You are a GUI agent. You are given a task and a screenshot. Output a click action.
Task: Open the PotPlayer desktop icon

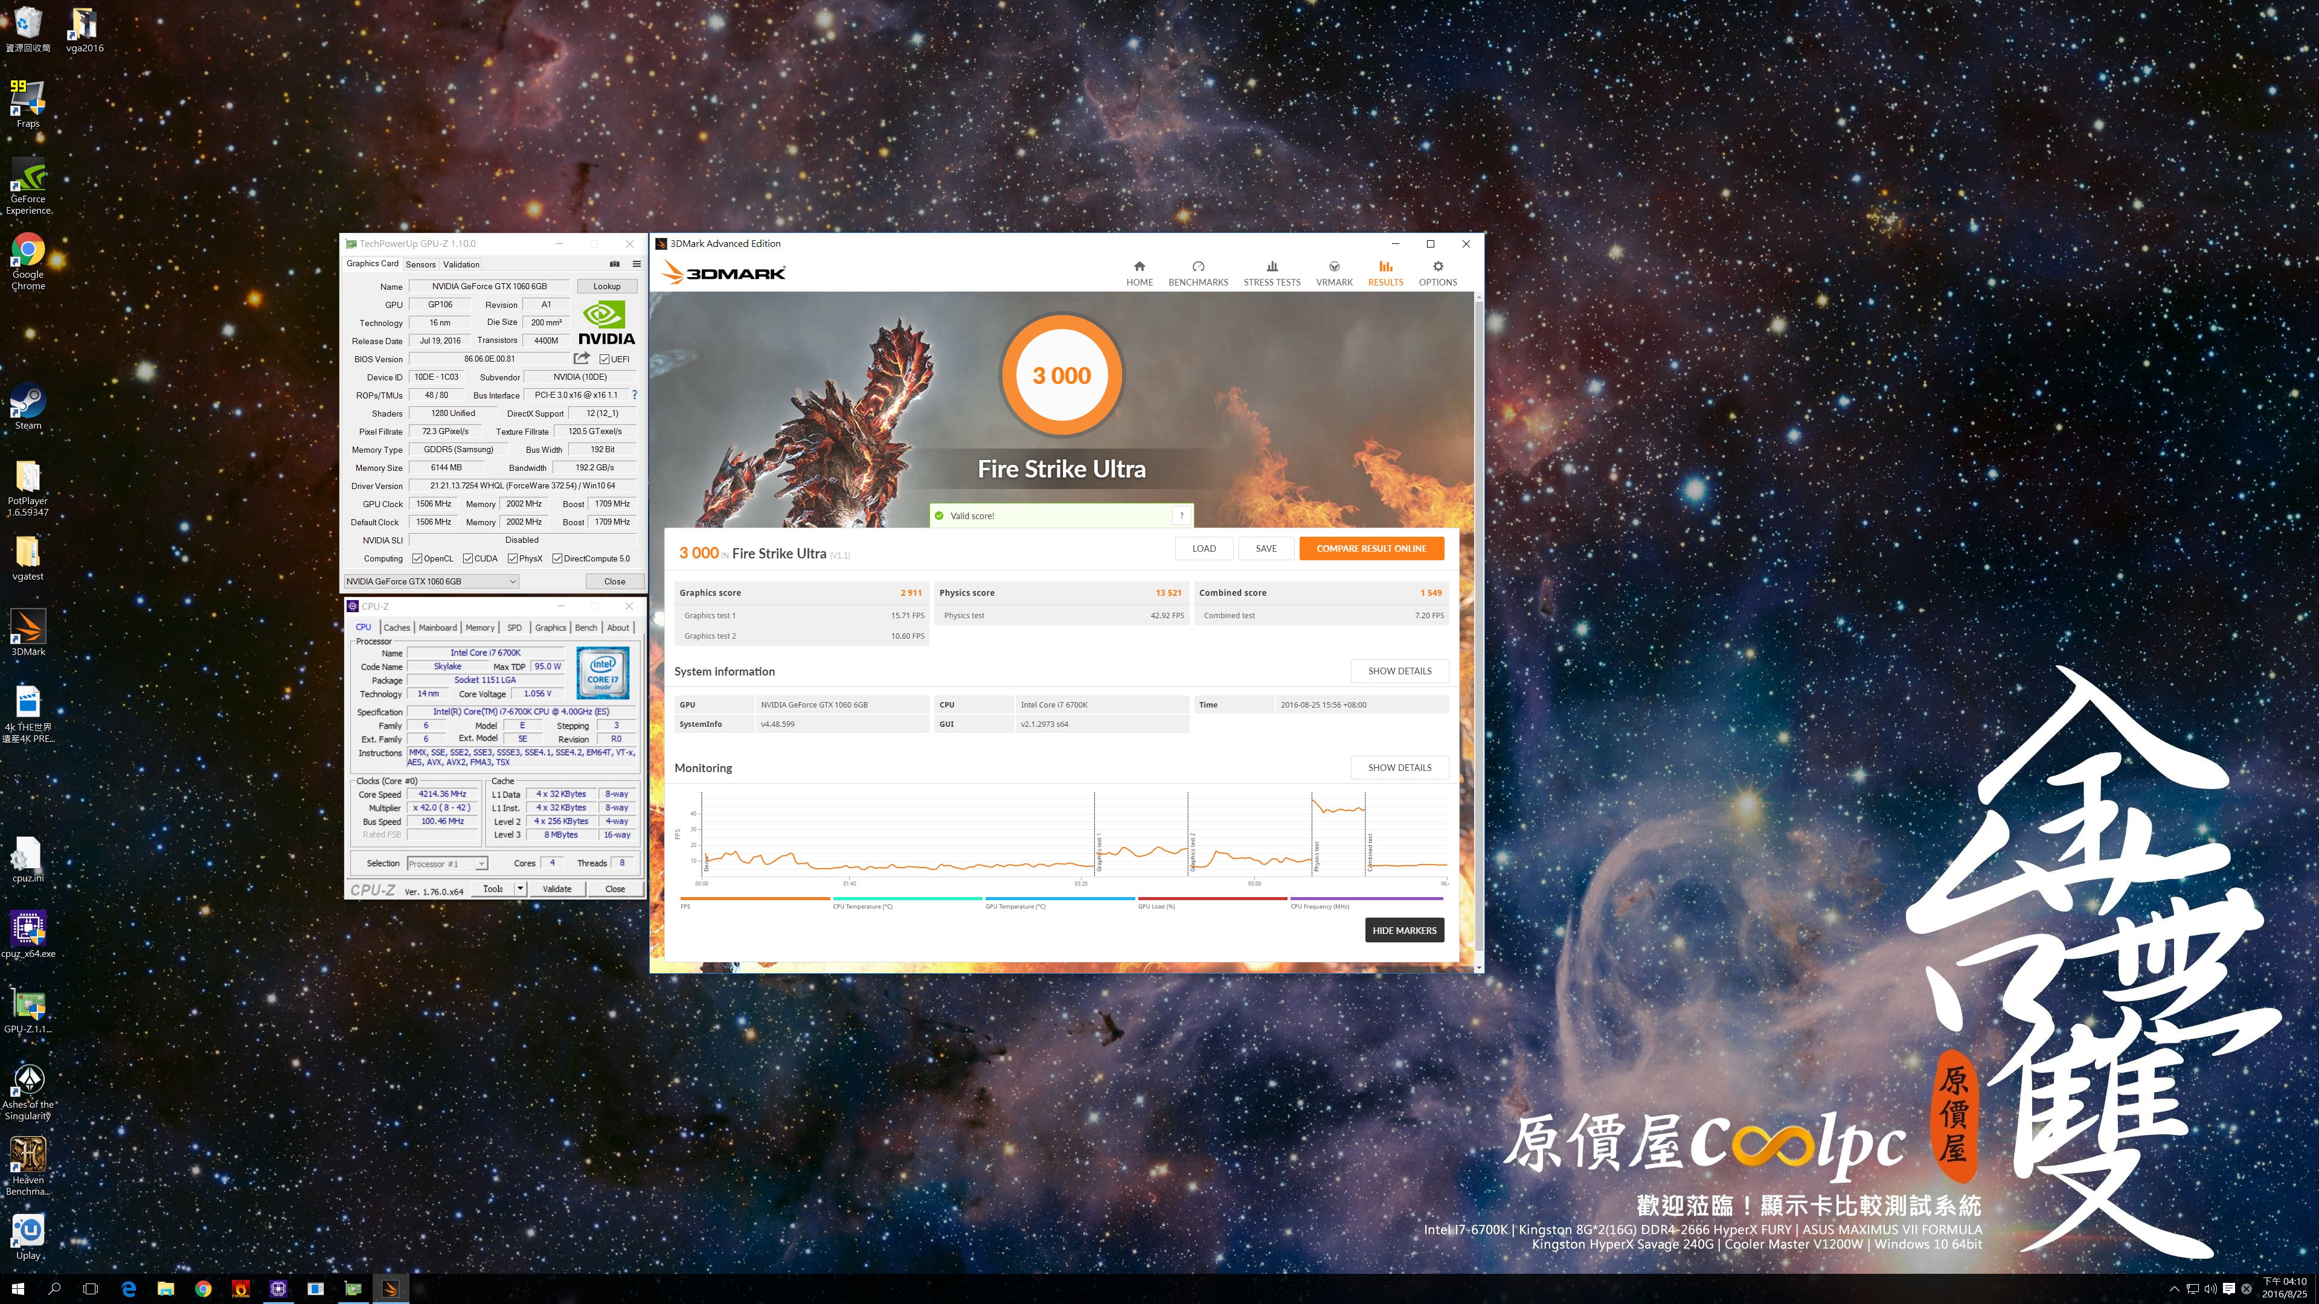pyautogui.click(x=28, y=488)
